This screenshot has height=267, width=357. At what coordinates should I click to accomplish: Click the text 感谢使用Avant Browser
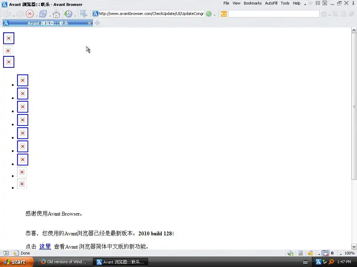(x=54, y=213)
